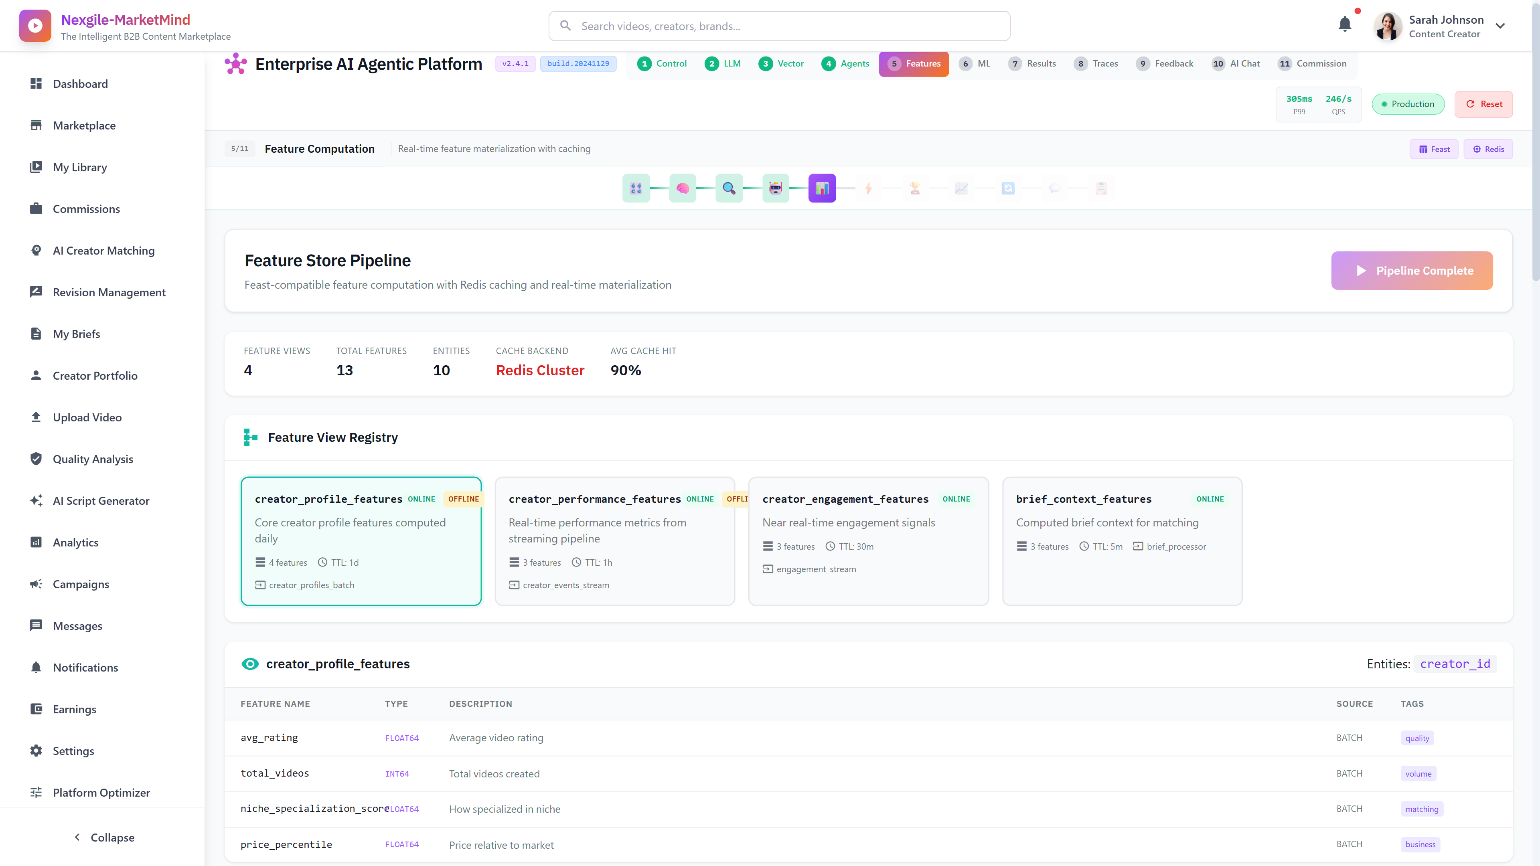This screenshot has width=1540, height=866.
Task: Click the robot icon for the Agents stage
Action: pos(775,188)
